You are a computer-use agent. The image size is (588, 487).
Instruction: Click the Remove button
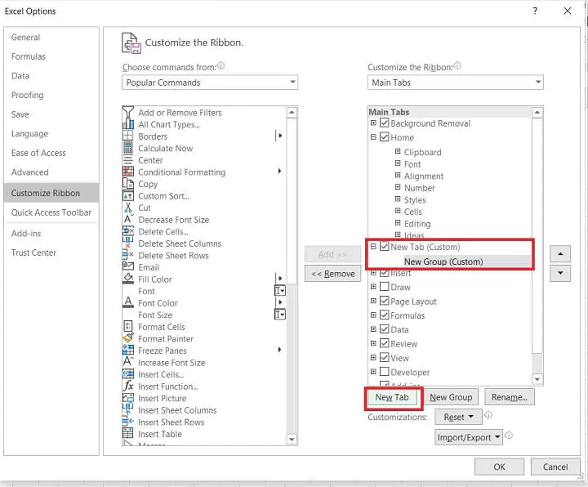332,274
